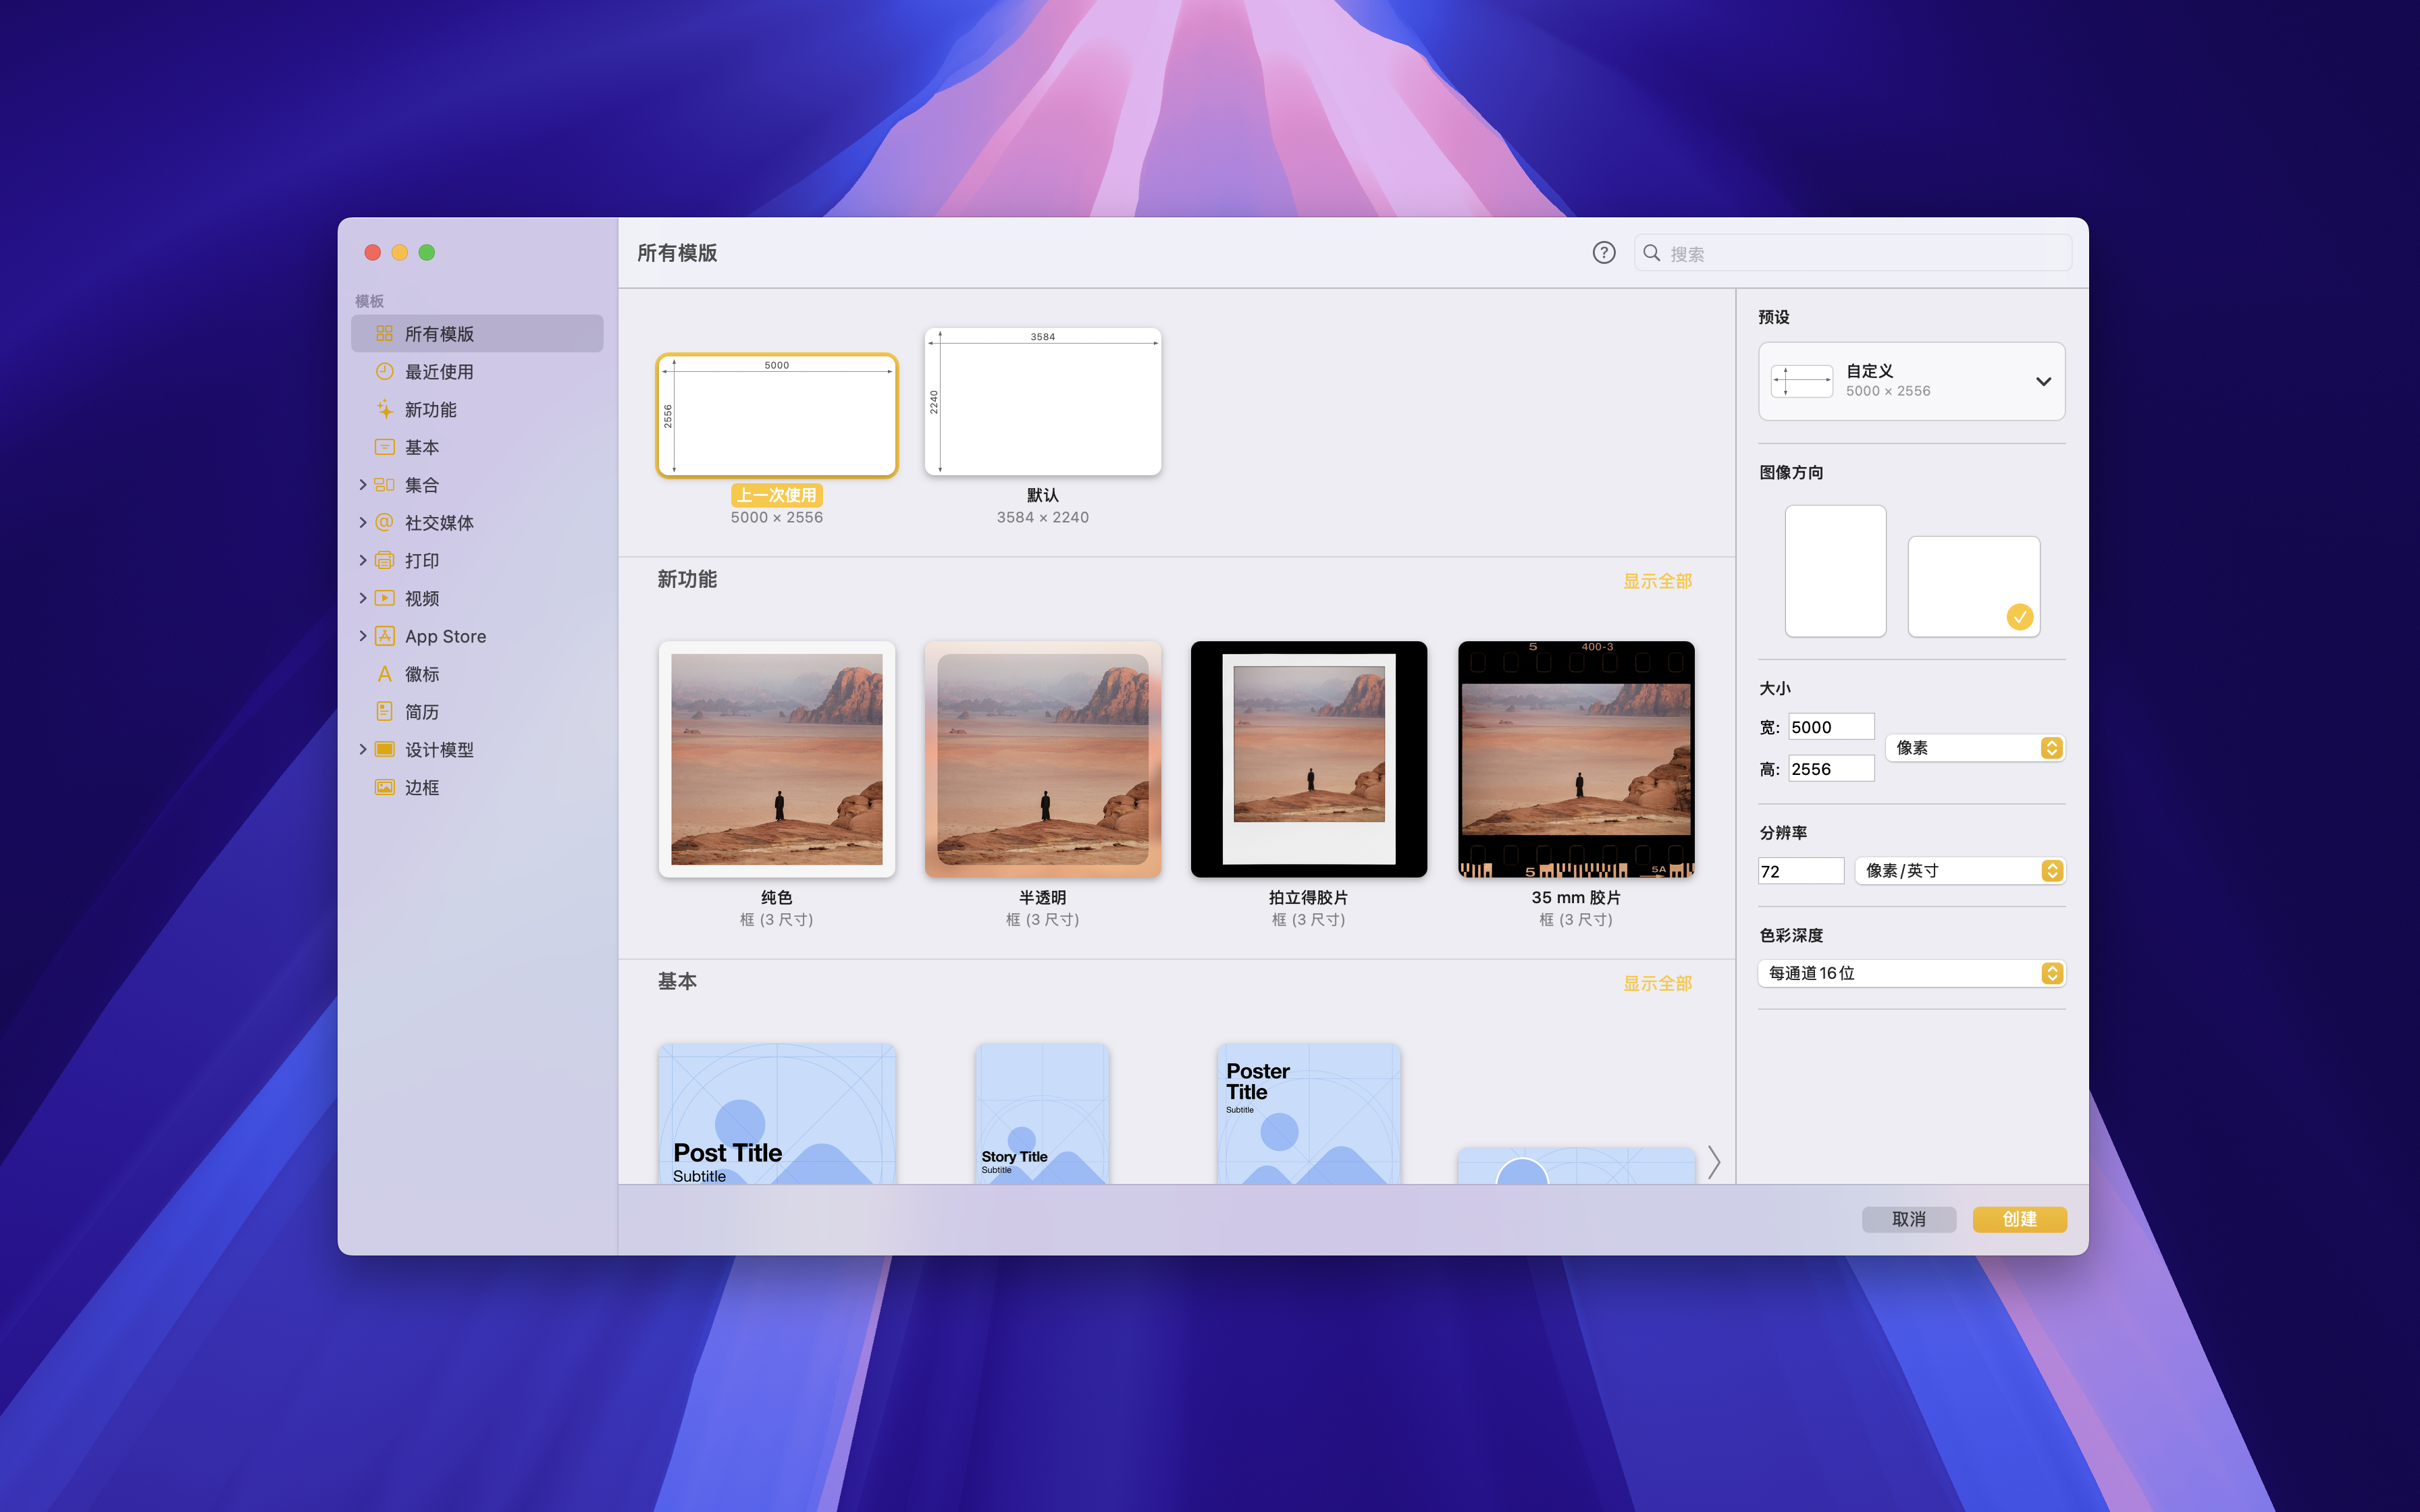Click the width field showing 5000
The width and height of the screenshot is (2420, 1512).
(1830, 726)
